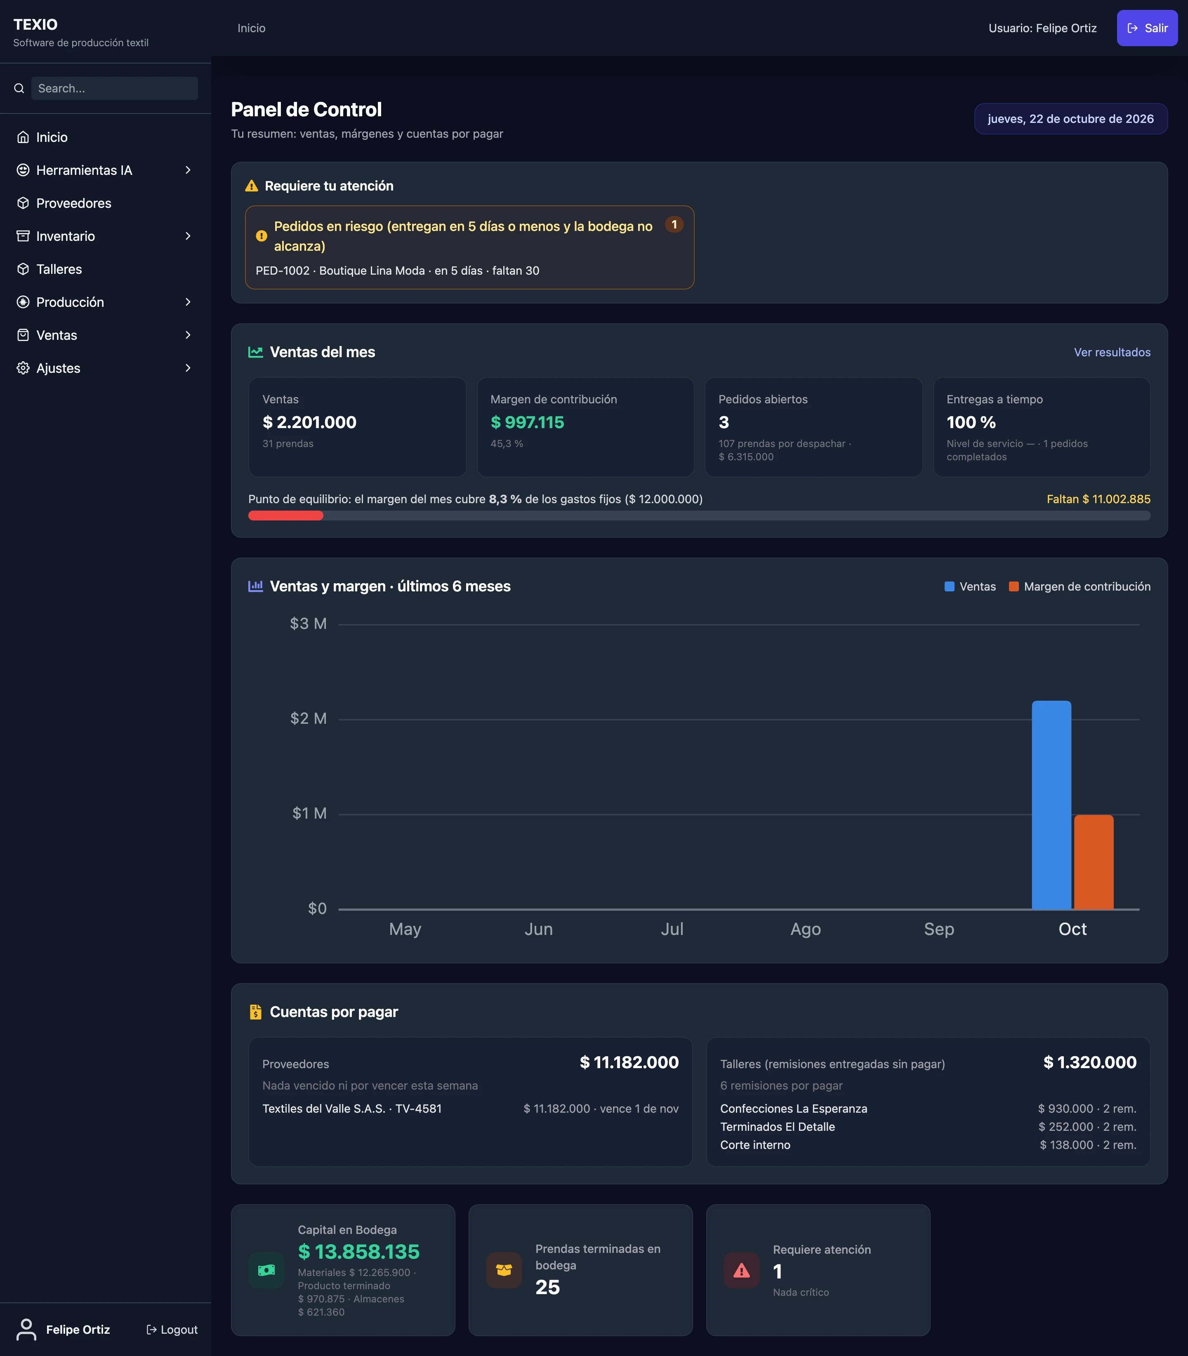Expand the Inventario submenu chevron
Viewport: 1188px width, 1356px height.
click(x=188, y=236)
